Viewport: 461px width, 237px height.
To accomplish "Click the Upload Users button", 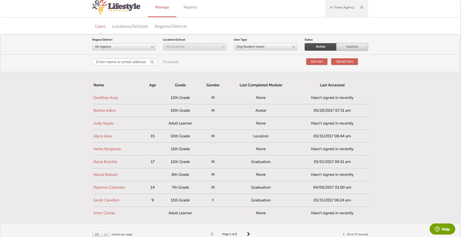I will click(x=344, y=62).
